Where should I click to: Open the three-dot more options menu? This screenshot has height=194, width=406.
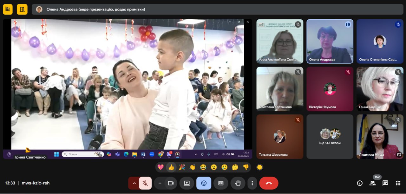252,183
